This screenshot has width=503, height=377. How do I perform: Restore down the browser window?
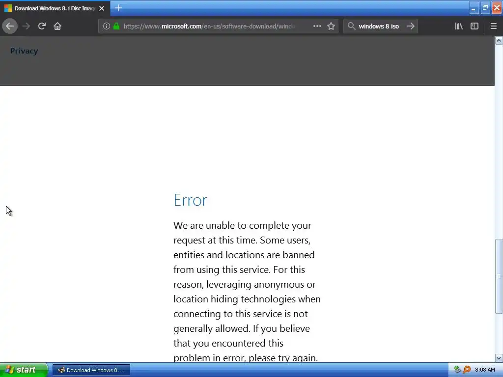(485, 8)
